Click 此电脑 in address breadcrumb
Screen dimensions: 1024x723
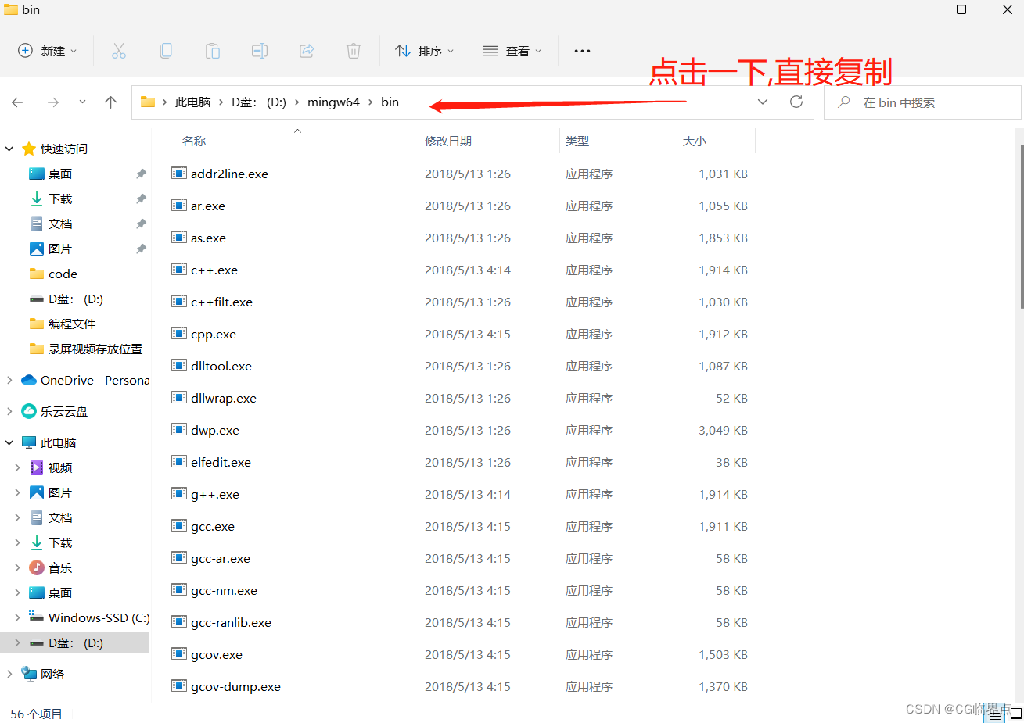[192, 102]
